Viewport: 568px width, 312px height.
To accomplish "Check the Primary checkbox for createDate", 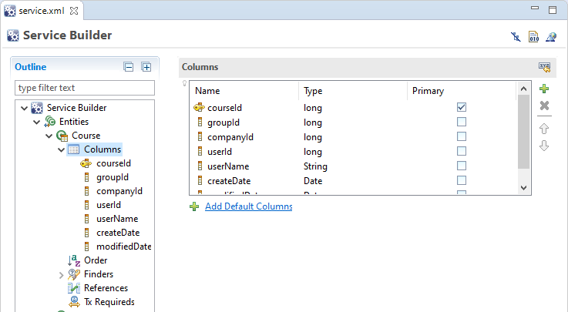I will tap(462, 180).
